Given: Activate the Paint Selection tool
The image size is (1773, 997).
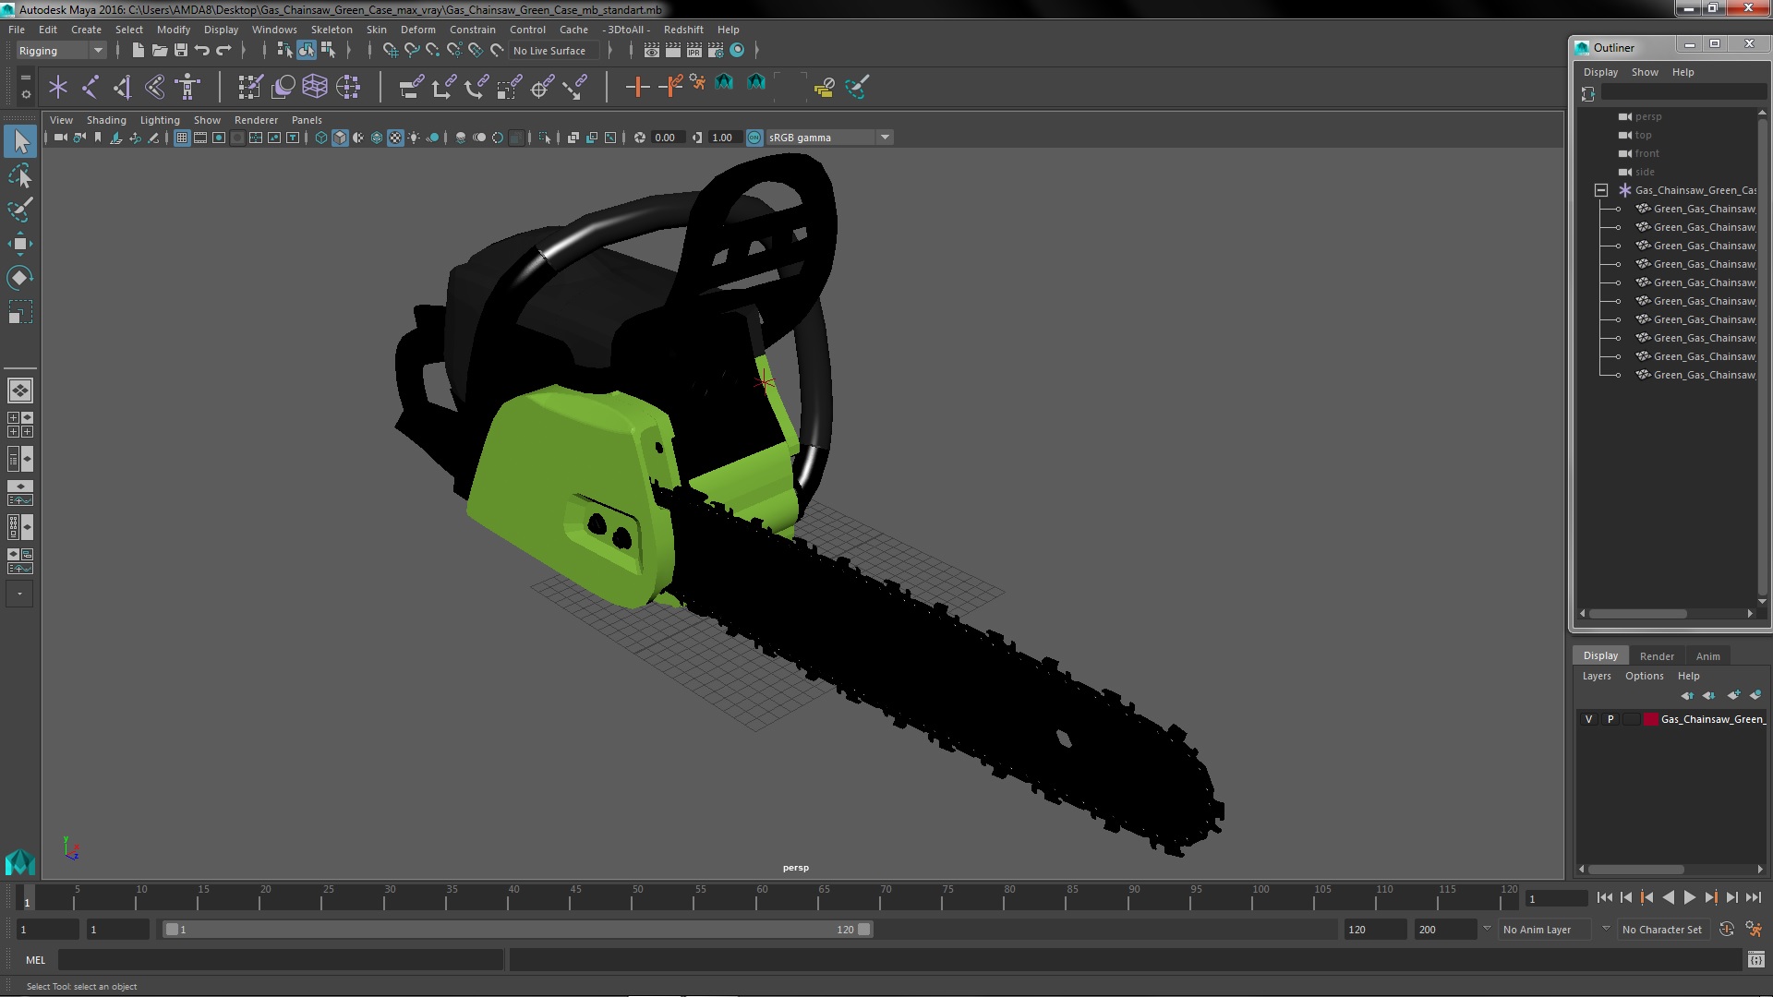Looking at the screenshot, I should coord(20,210).
